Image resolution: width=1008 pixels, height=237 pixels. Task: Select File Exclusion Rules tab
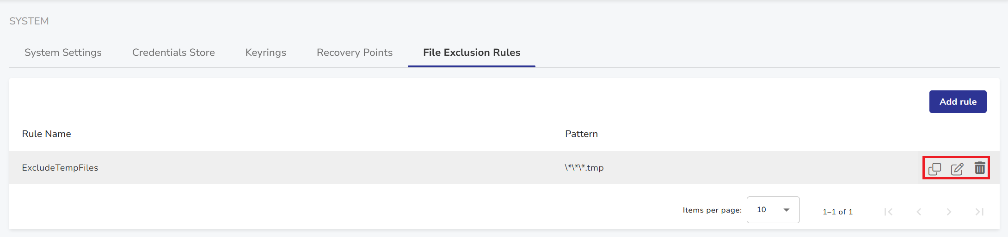(x=471, y=53)
